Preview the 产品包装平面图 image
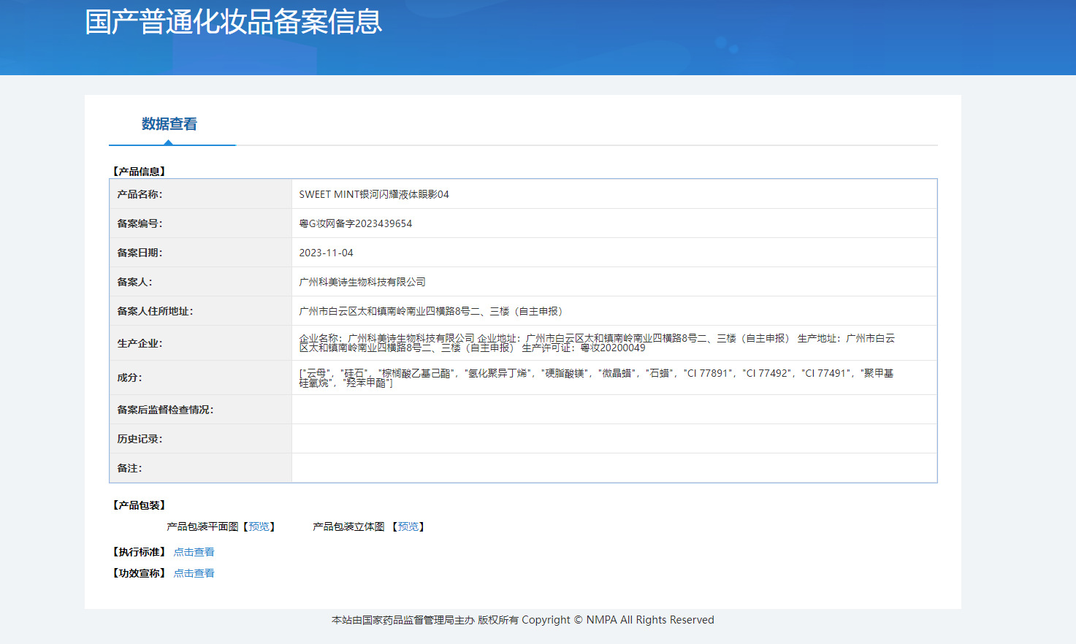 coord(259,526)
